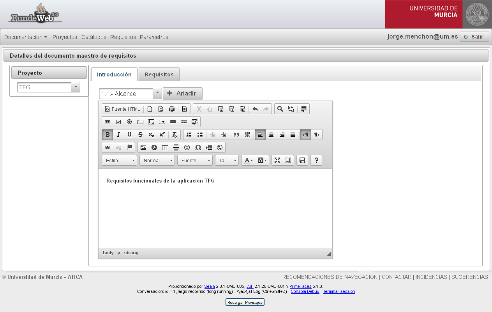Click the Salir logout button

tap(474, 37)
